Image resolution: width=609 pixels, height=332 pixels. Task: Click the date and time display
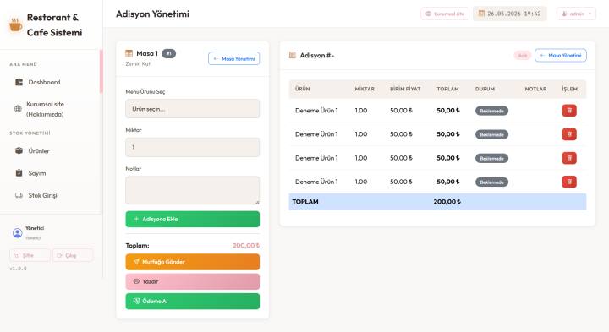coord(509,14)
